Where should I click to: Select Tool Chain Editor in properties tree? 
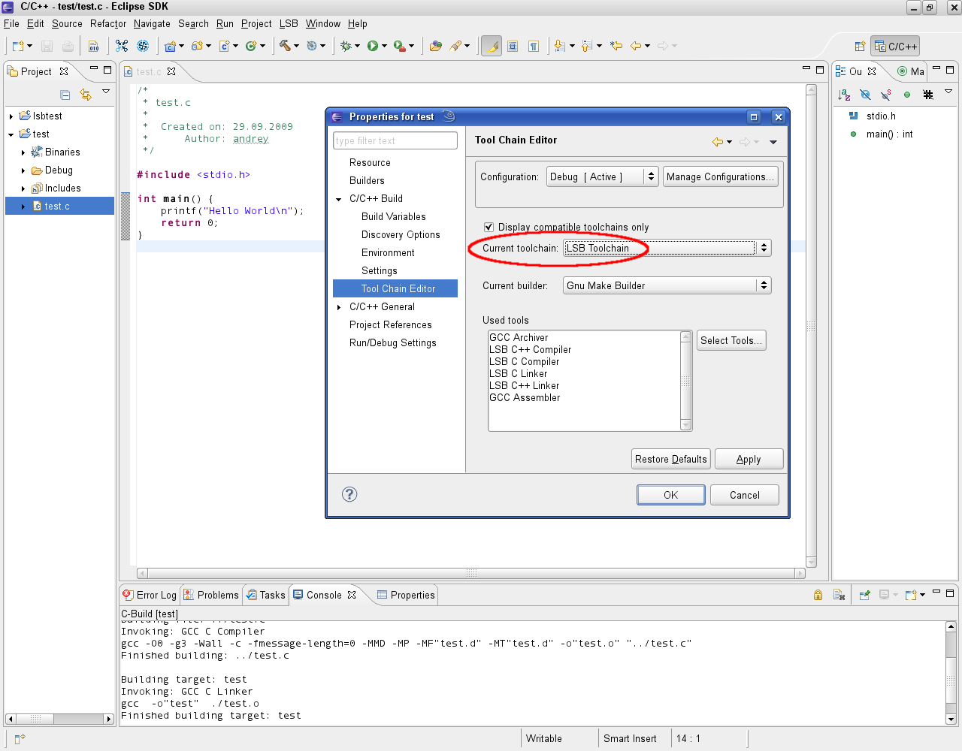395,288
